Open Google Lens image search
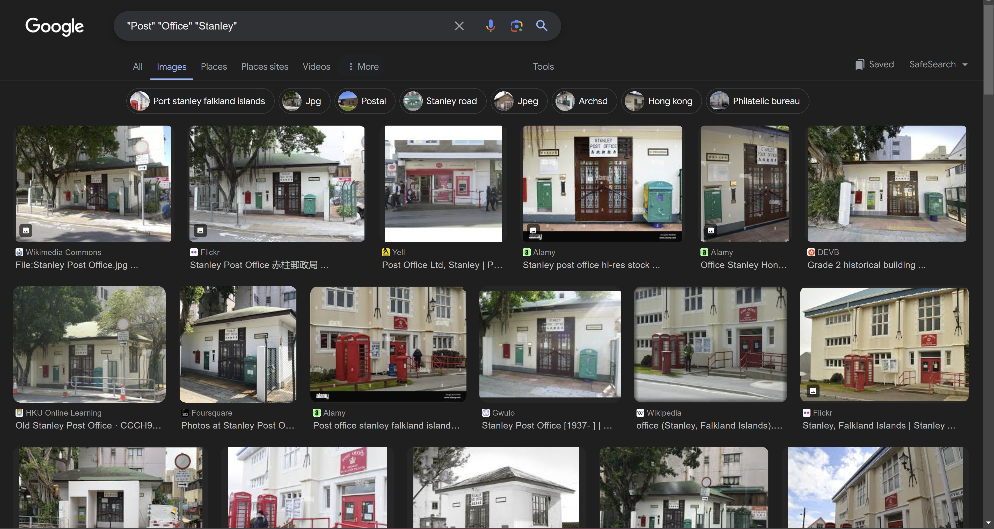 coord(516,26)
